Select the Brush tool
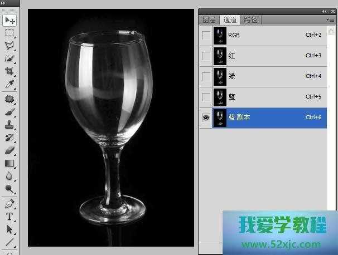The height and width of the screenshot is (255, 338). click(9, 112)
